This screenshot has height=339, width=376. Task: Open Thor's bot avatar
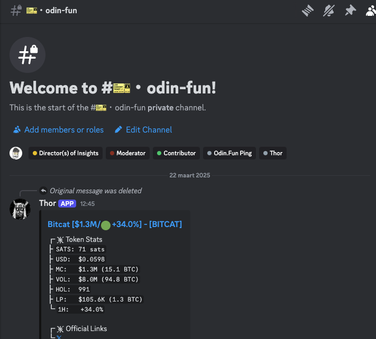pos(20,209)
